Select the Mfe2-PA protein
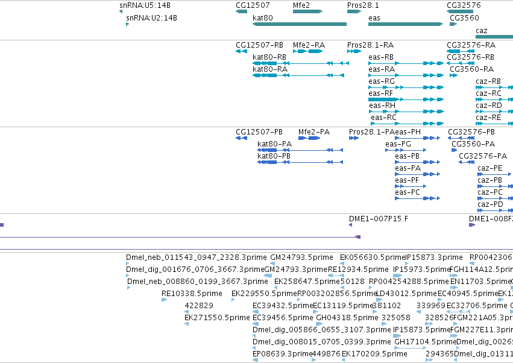This screenshot has width=513, height=363. click(309, 138)
